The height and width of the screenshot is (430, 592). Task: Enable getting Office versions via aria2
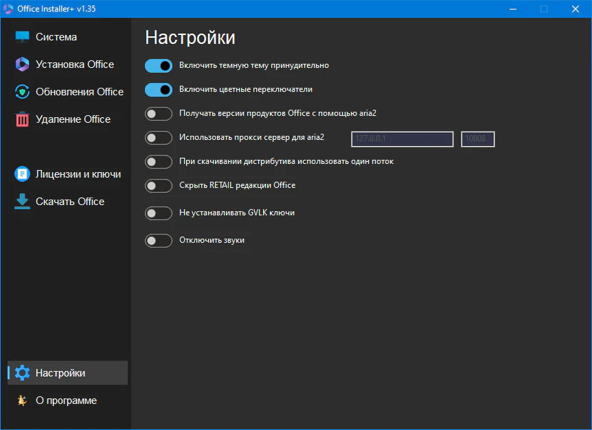click(x=159, y=113)
